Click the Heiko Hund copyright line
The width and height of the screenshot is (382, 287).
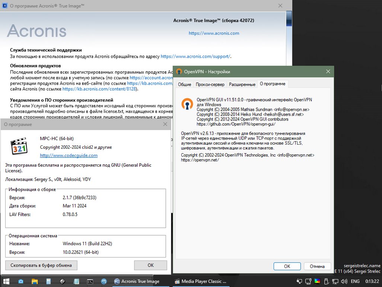tap(250, 114)
